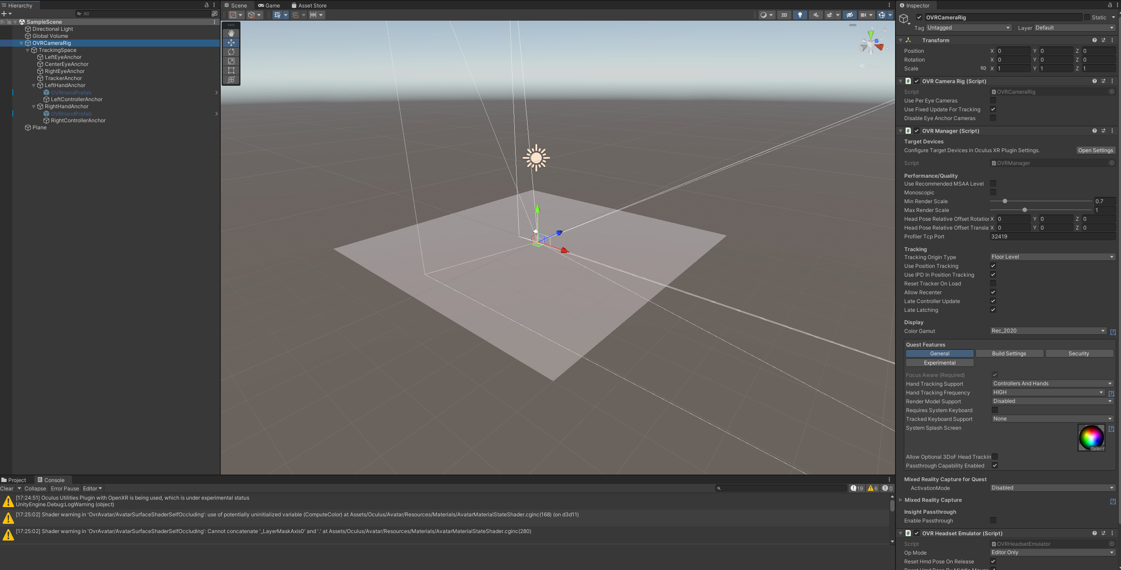Select the Rotate tool

[x=231, y=52]
